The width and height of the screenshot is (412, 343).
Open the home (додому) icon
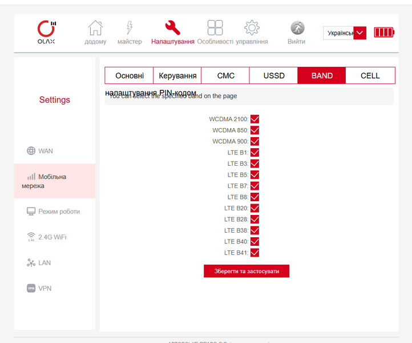(x=95, y=27)
